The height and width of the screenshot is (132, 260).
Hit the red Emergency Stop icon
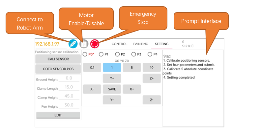pyautogui.click(x=95, y=44)
